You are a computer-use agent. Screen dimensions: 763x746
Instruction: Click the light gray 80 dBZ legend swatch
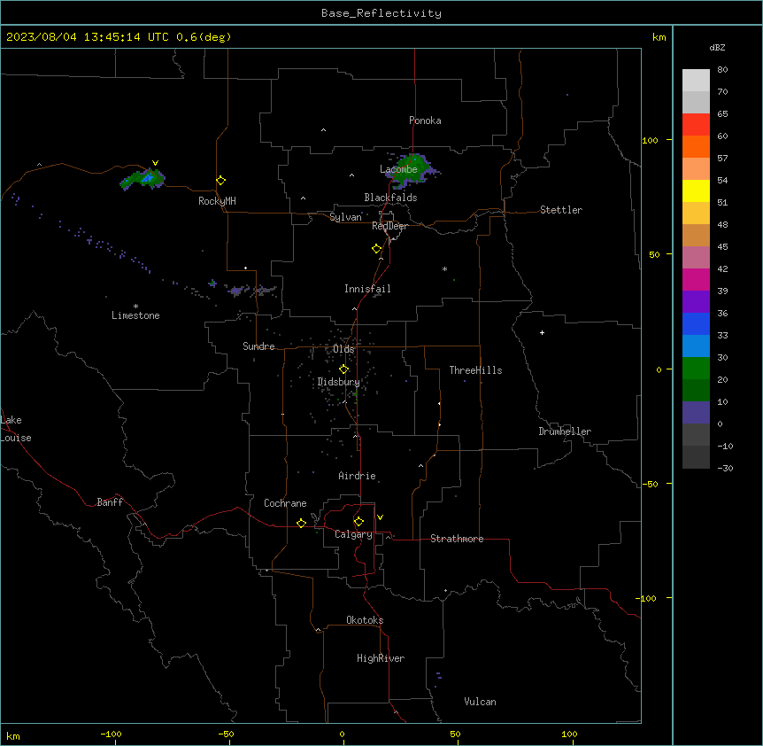coord(696,80)
